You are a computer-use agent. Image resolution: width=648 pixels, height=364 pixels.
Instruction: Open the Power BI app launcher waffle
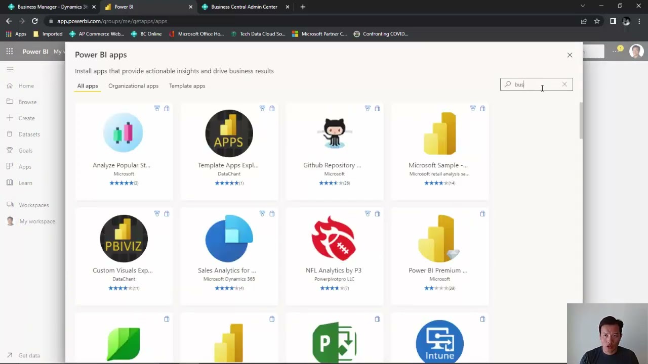tap(10, 51)
